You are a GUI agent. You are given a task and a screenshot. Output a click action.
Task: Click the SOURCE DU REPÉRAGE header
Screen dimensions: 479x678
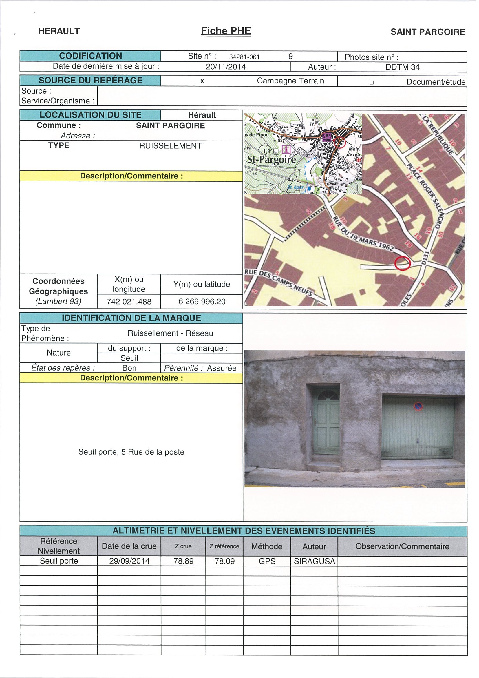90,80
